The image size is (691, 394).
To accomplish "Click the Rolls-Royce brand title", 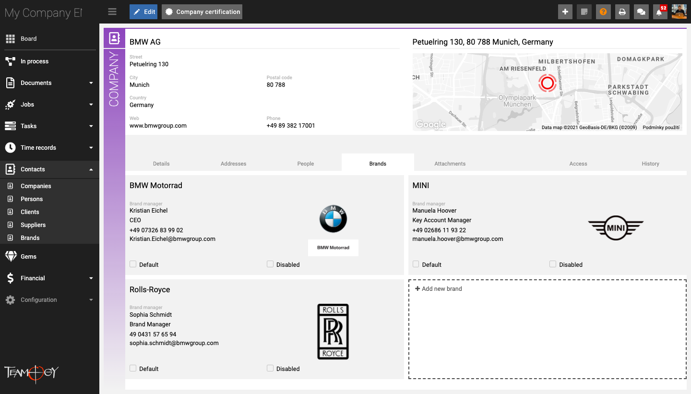I will (x=150, y=290).
